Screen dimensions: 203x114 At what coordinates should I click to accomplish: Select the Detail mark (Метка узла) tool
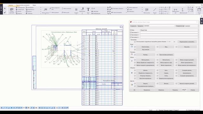tap(65, 13)
